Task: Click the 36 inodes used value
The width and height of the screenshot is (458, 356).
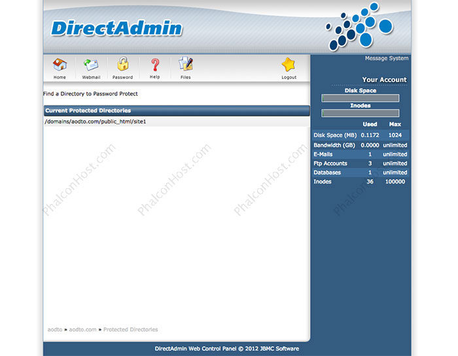Action: [x=370, y=182]
